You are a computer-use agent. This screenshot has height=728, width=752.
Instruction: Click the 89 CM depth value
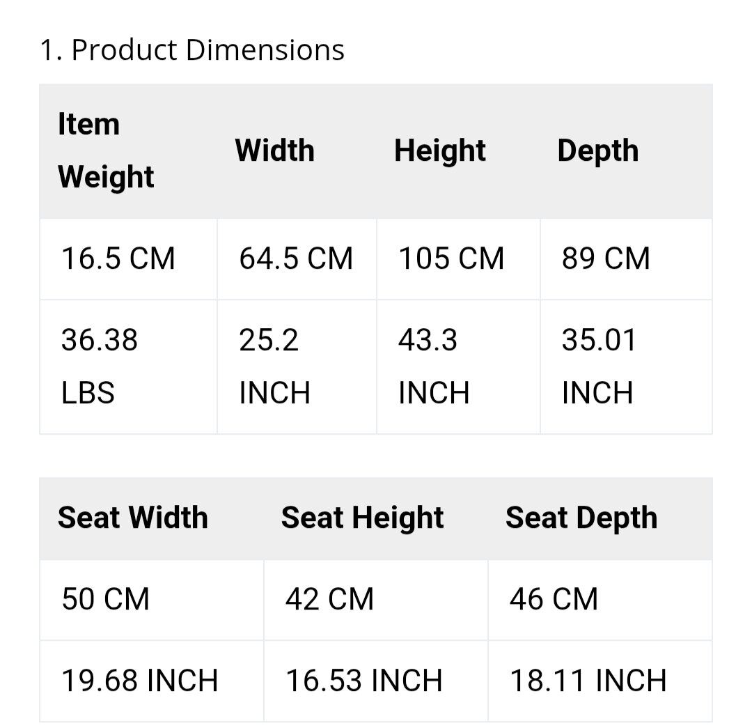click(x=606, y=258)
